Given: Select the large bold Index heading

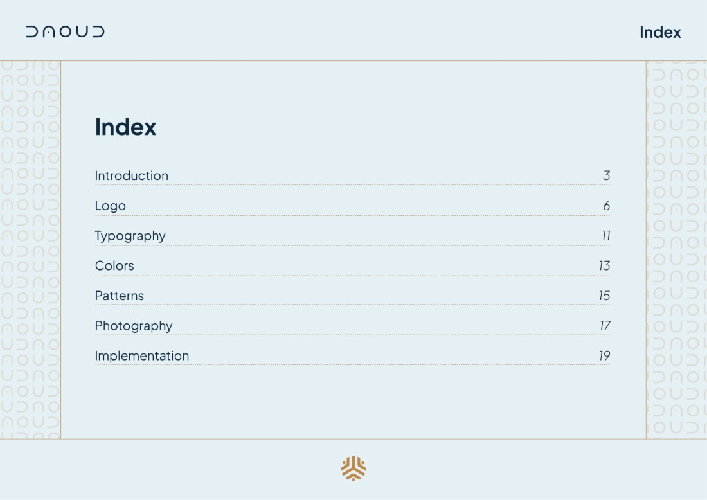Looking at the screenshot, I should [x=125, y=127].
